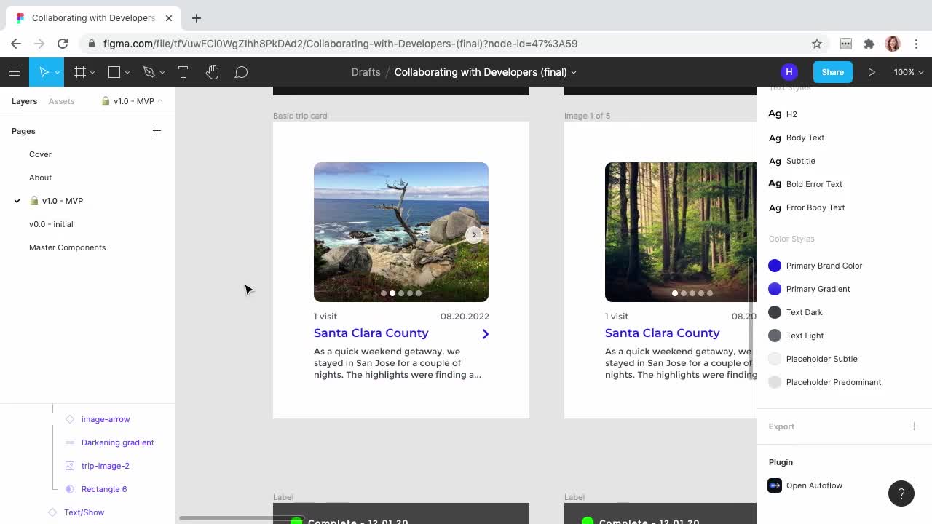Select the Rectangle shape tool
Image resolution: width=932 pixels, height=524 pixels.
pyautogui.click(x=114, y=72)
